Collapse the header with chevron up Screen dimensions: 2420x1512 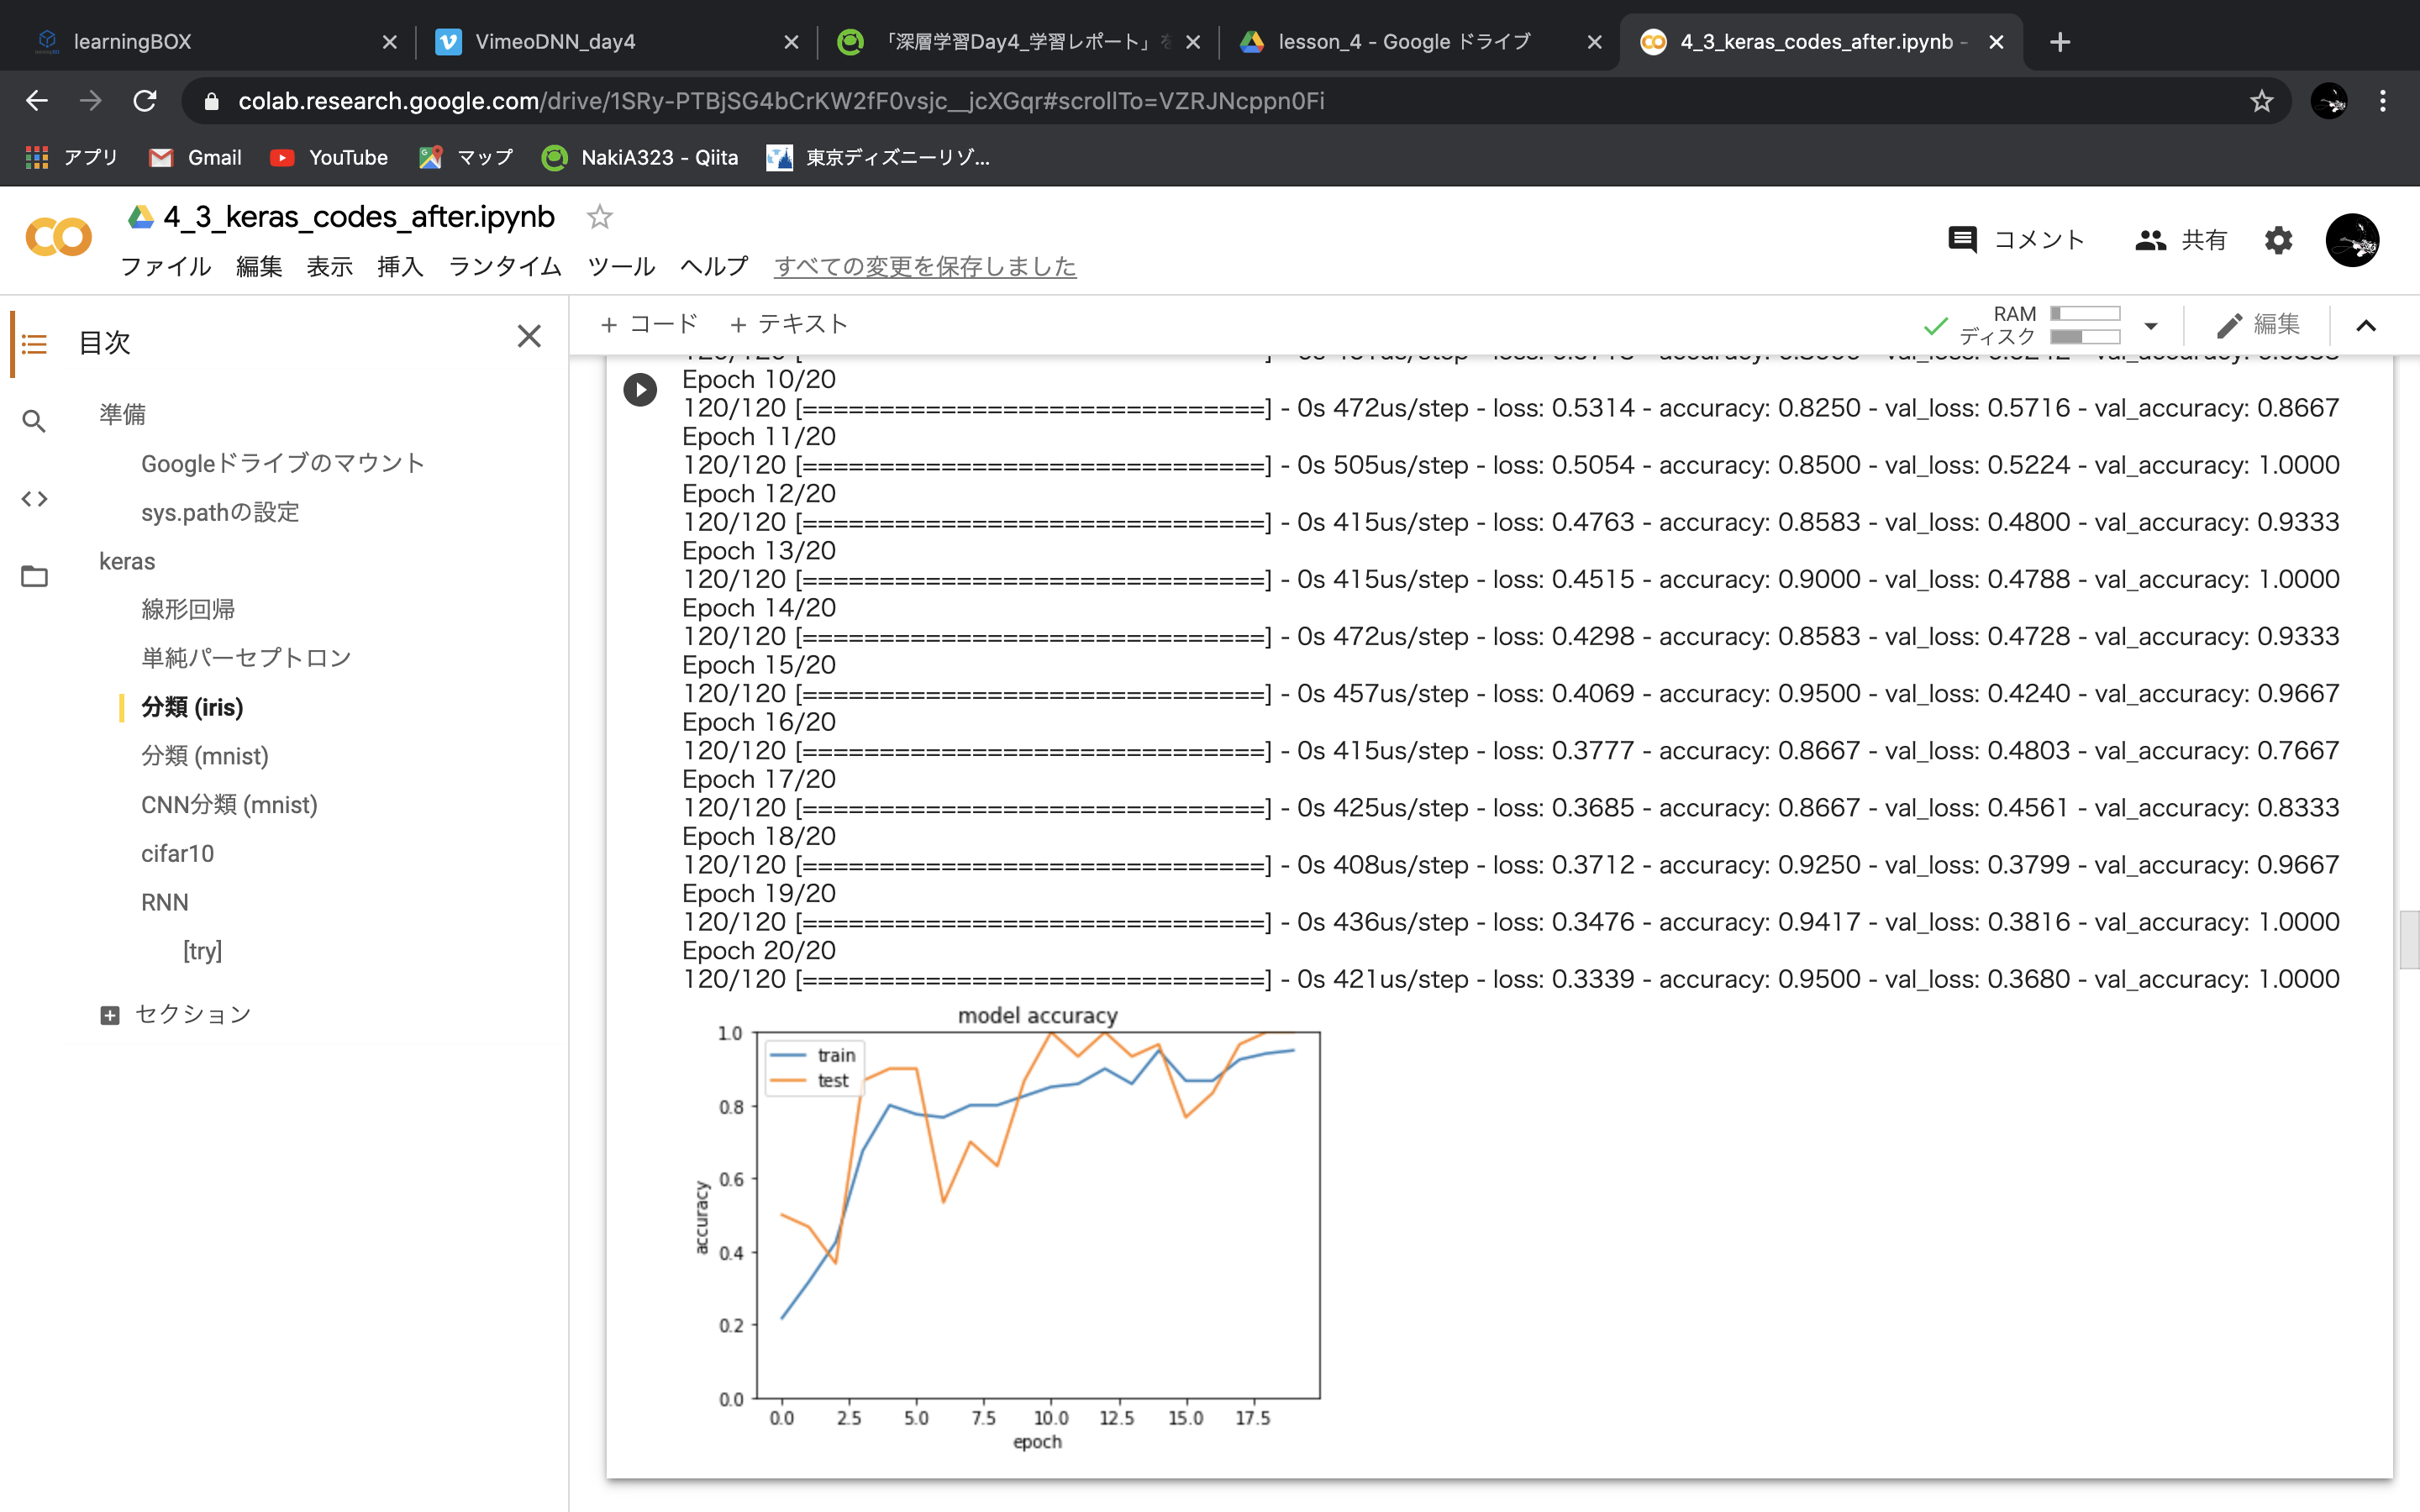point(2366,326)
